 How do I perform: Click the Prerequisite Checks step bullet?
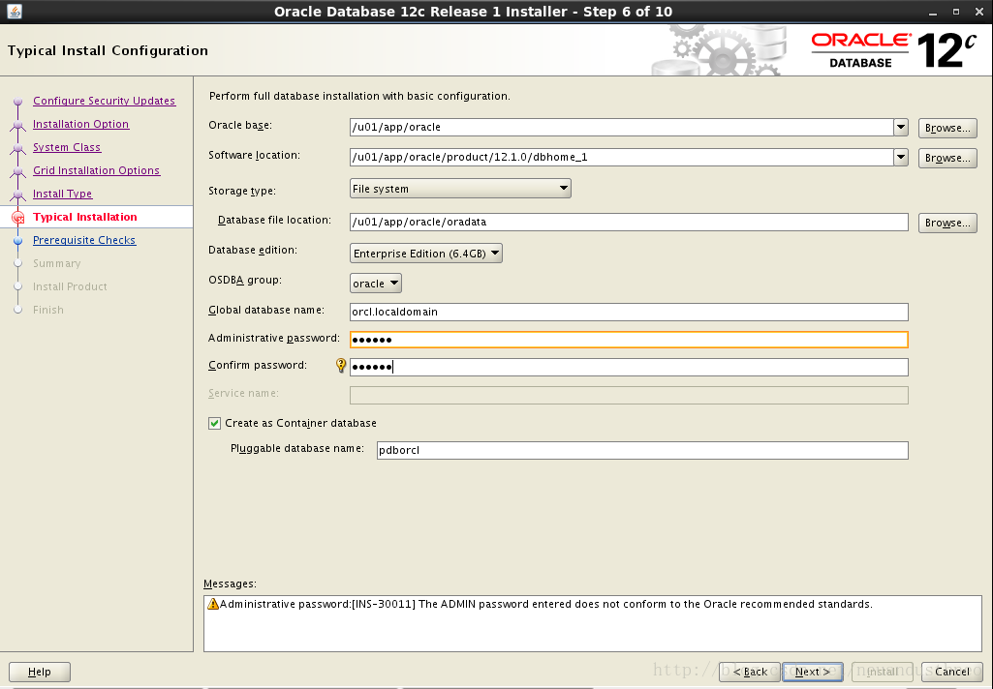point(17,240)
